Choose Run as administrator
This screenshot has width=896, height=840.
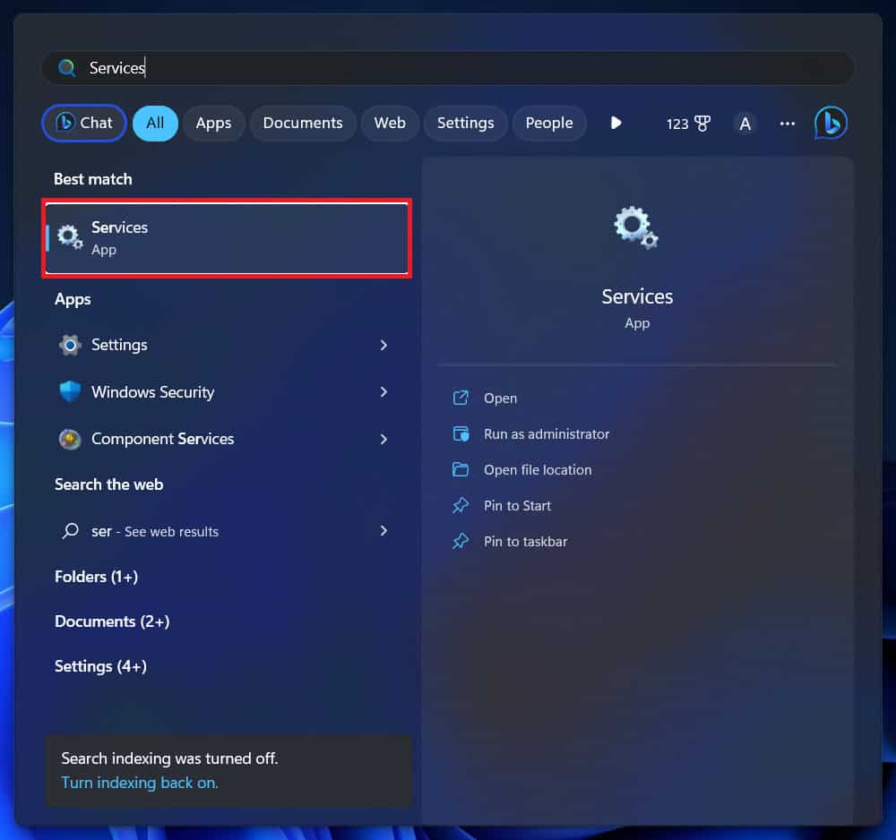click(547, 434)
